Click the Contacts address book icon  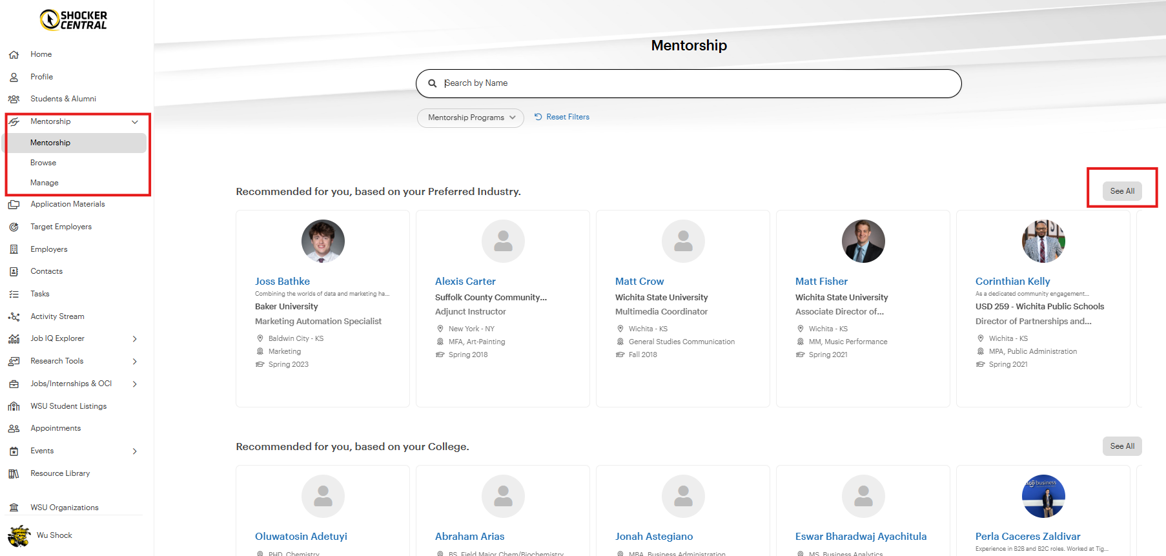pyautogui.click(x=14, y=272)
